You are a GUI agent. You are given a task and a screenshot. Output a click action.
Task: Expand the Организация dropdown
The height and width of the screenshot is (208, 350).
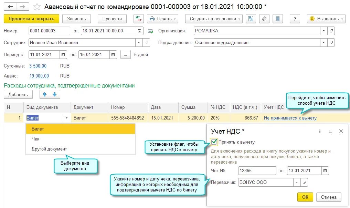324,31
